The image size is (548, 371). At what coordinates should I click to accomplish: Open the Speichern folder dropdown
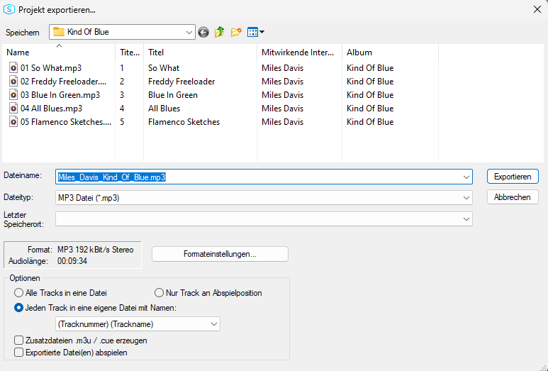[x=189, y=32]
